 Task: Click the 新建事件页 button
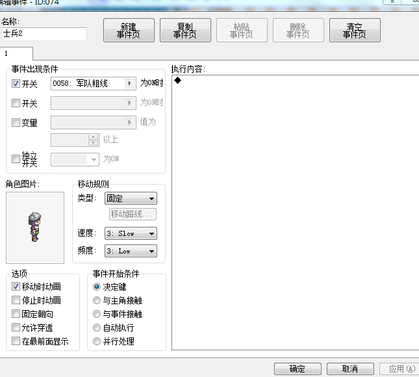(x=129, y=30)
